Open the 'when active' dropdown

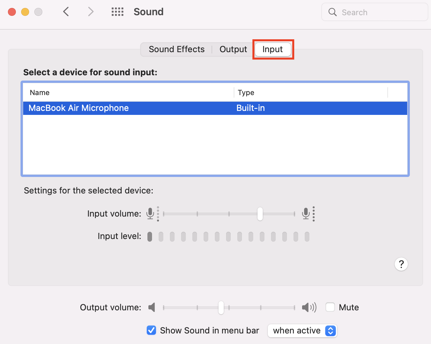[x=302, y=330]
